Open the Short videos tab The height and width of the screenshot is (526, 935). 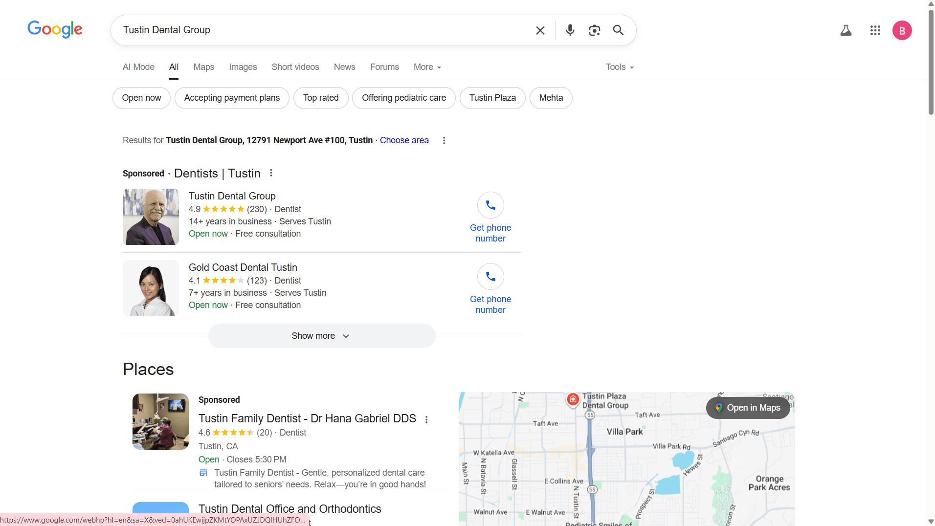tap(295, 67)
